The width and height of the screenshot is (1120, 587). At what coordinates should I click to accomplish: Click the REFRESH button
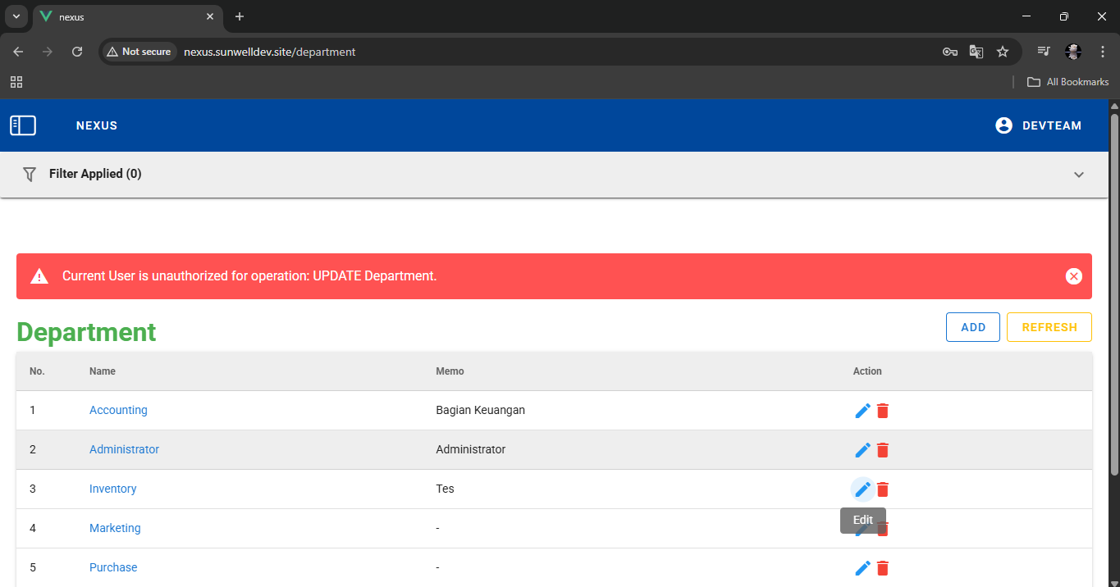[1049, 327]
